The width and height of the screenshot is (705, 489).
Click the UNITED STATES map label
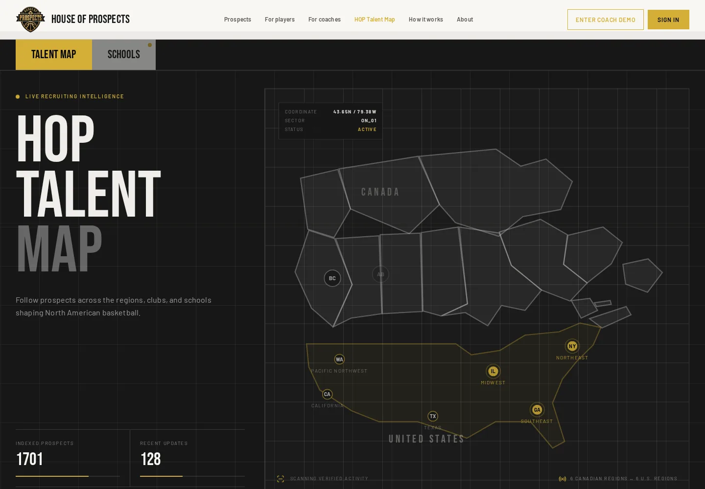426,439
